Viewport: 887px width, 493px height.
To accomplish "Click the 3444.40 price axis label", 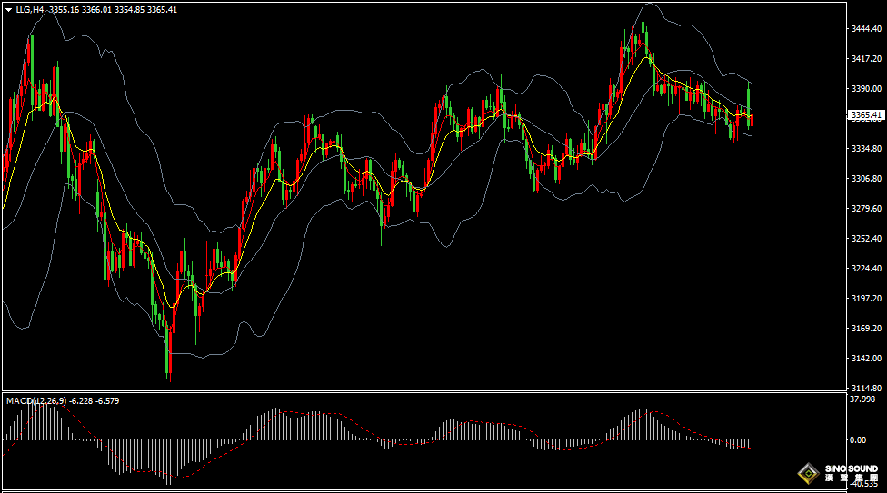I will [866, 29].
